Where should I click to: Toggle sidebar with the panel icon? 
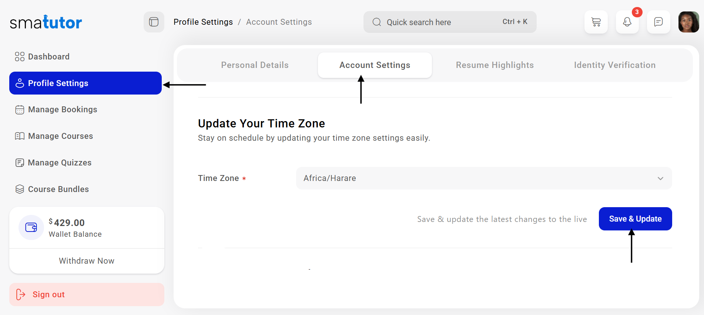point(154,22)
